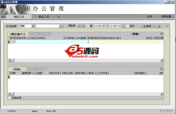Open date picker after 11-03-13

(x=123, y=26)
